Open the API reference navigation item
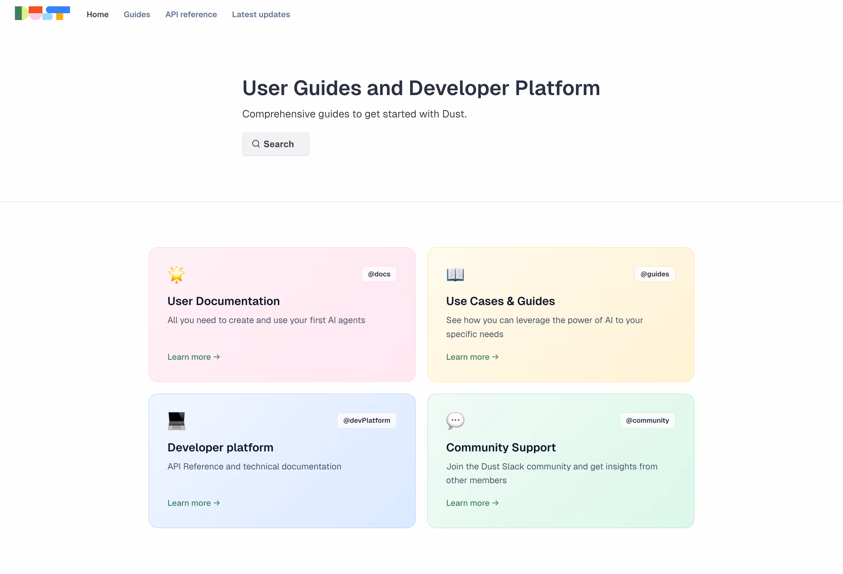Image resolution: width=843 pixels, height=574 pixels. [x=191, y=15]
